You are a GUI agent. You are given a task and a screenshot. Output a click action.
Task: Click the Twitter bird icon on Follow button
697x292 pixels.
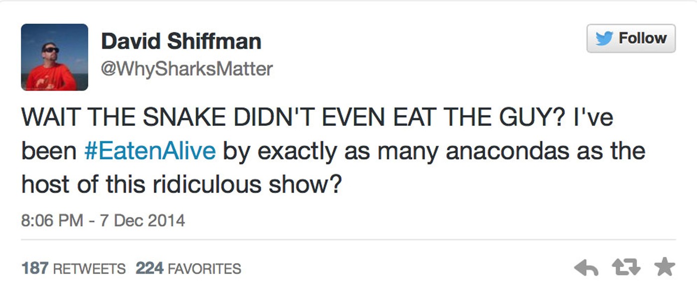[x=604, y=38]
